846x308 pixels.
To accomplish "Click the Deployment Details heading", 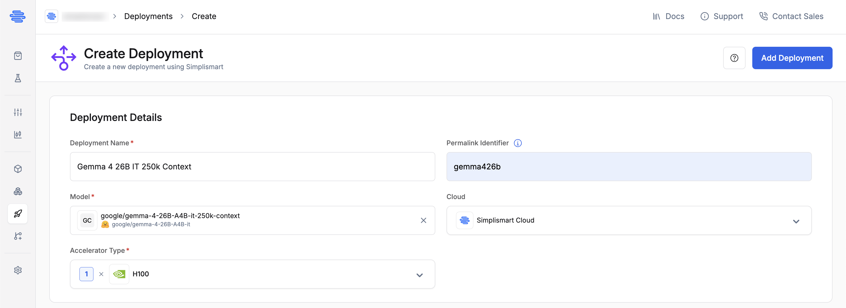I will click(x=116, y=117).
